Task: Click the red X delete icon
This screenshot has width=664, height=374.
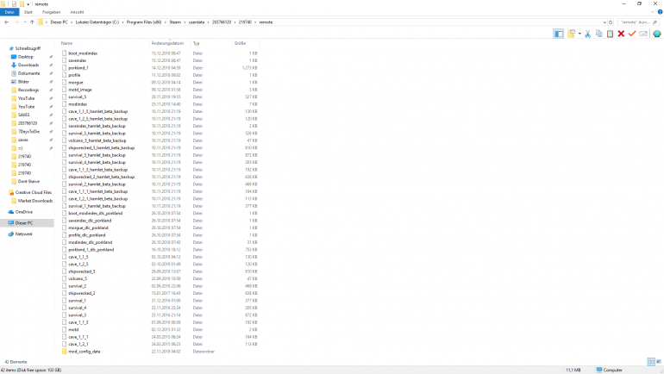Action: point(621,34)
